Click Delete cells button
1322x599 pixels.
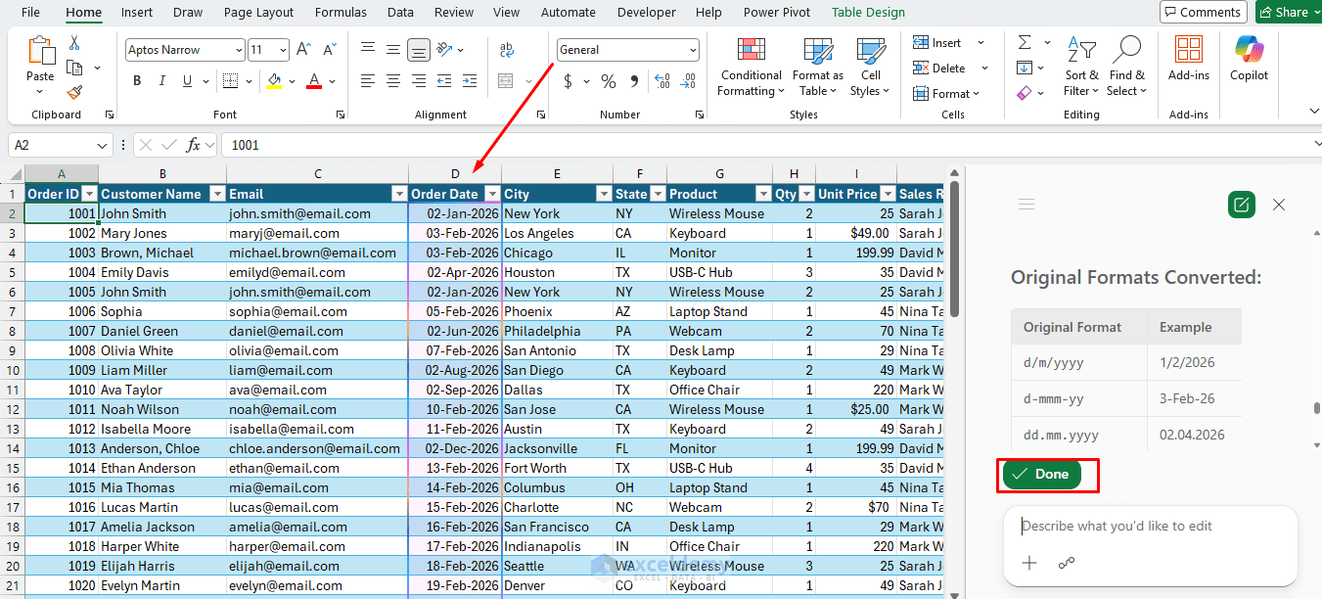pos(939,69)
